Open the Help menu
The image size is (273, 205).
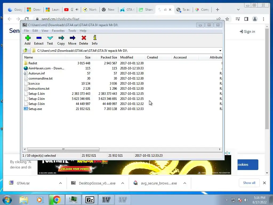pos(83,30)
